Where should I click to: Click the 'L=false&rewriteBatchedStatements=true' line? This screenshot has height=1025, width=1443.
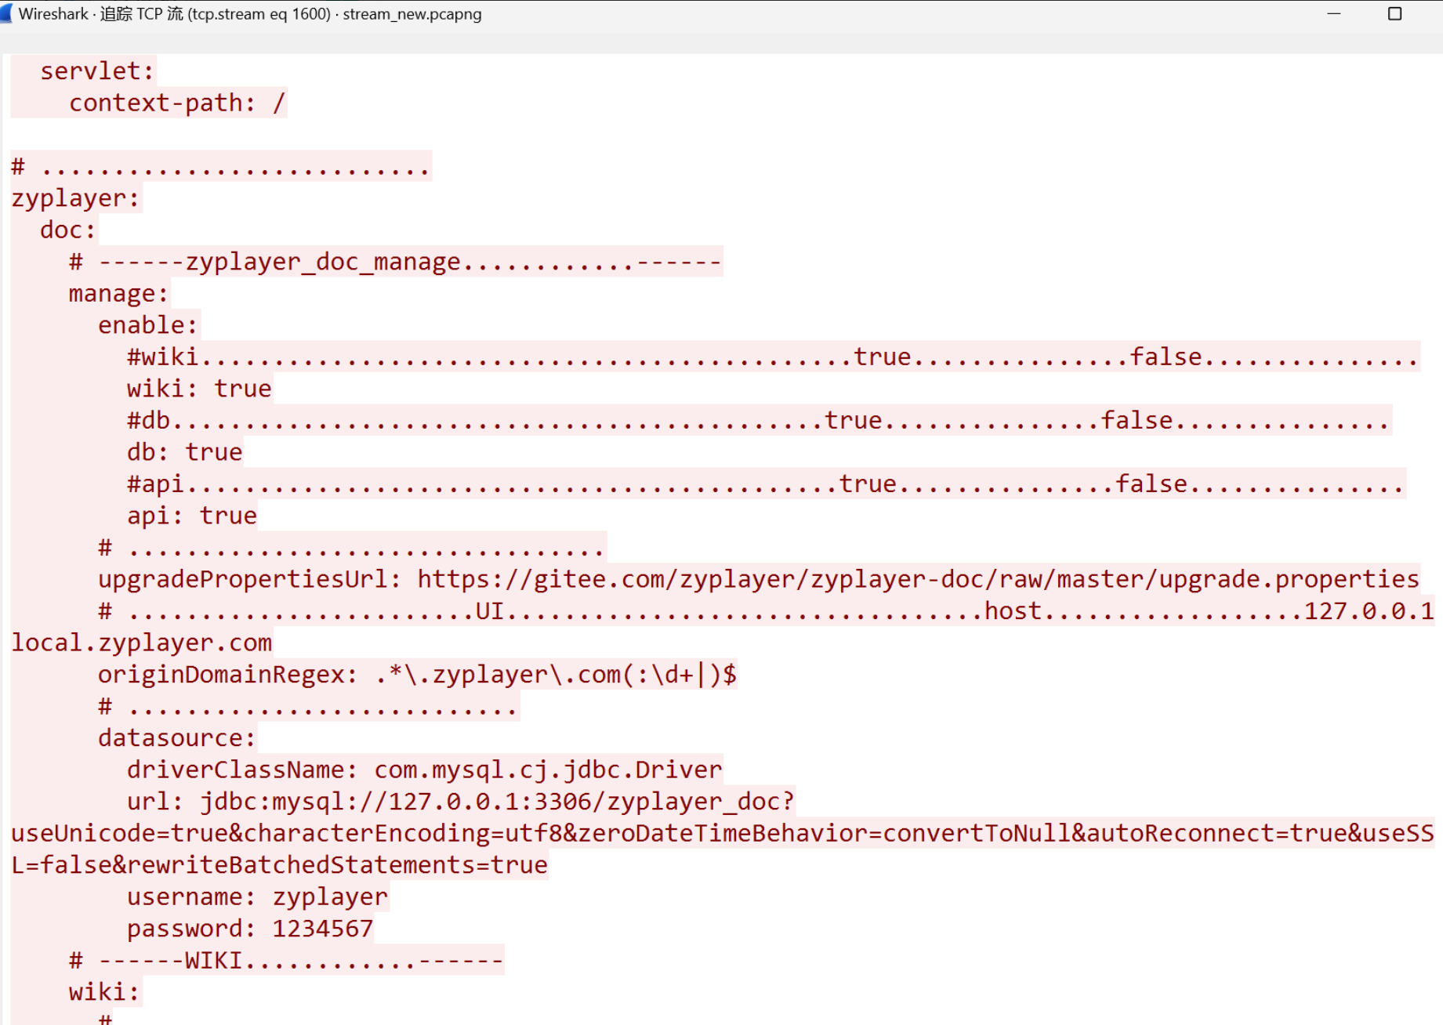coord(279,865)
